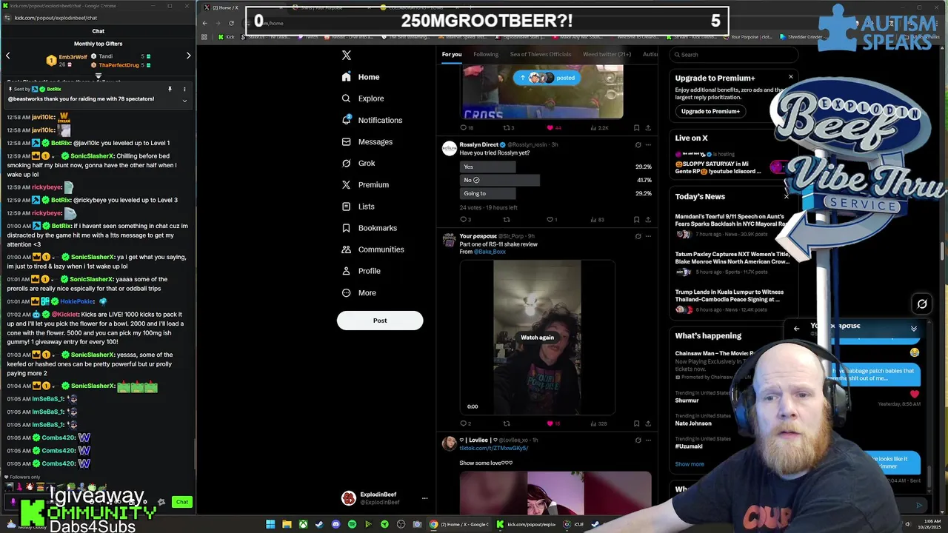This screenshot has width=948, height=533.
Task: Select the Yes poll option
Action: pos(487,167)
